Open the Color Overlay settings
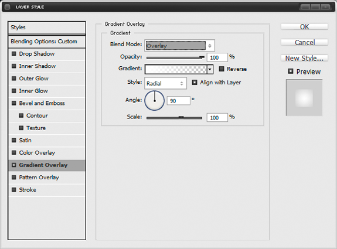The width and height of the screenshot is (337, 249). [x=37, y=153]
